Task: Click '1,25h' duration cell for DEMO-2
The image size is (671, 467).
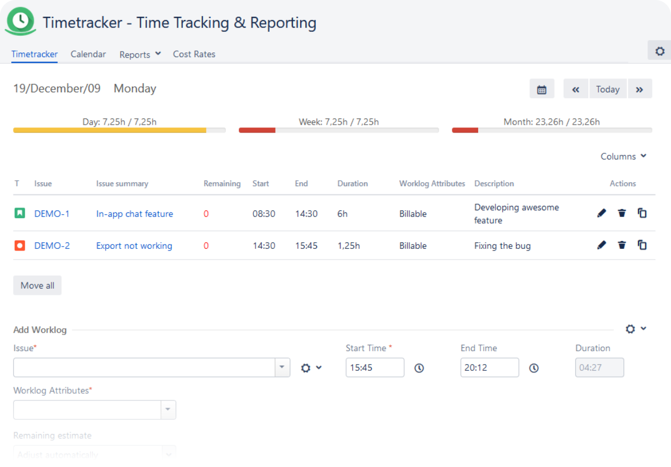Action: pyautogui.click(x=349, y=246)
